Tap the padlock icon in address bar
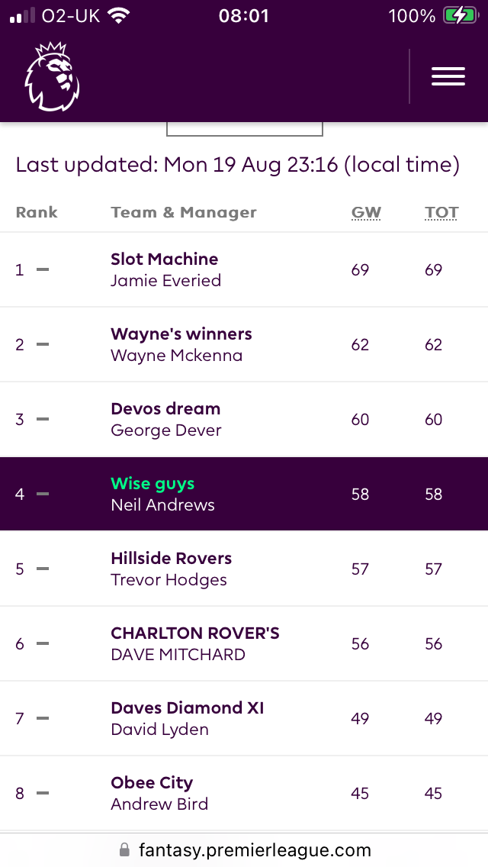Image resolution: width=488 pixels, height=867 pixels. [125, 849]
